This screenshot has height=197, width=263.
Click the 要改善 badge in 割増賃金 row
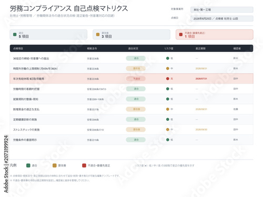click(x=136, y=109)
